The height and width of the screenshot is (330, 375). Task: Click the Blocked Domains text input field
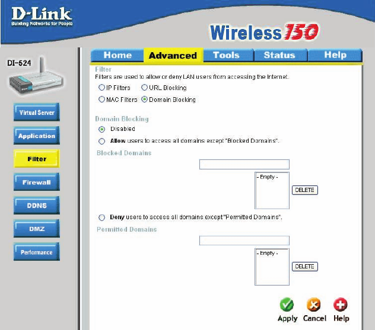point(244,164)
